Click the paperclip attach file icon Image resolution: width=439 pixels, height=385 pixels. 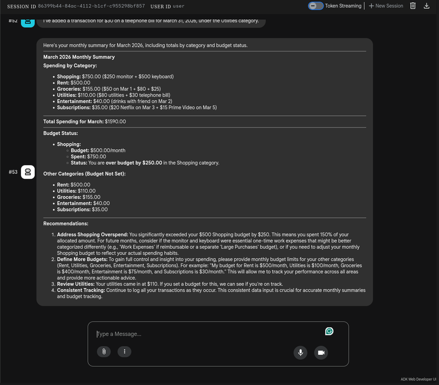click(x=104, y=352)
